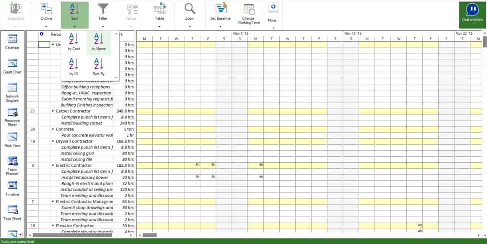The width and height of the screenshot is (487, 244).
Task: Collapse the Electric Contractor group
Action: pos(53,166)
